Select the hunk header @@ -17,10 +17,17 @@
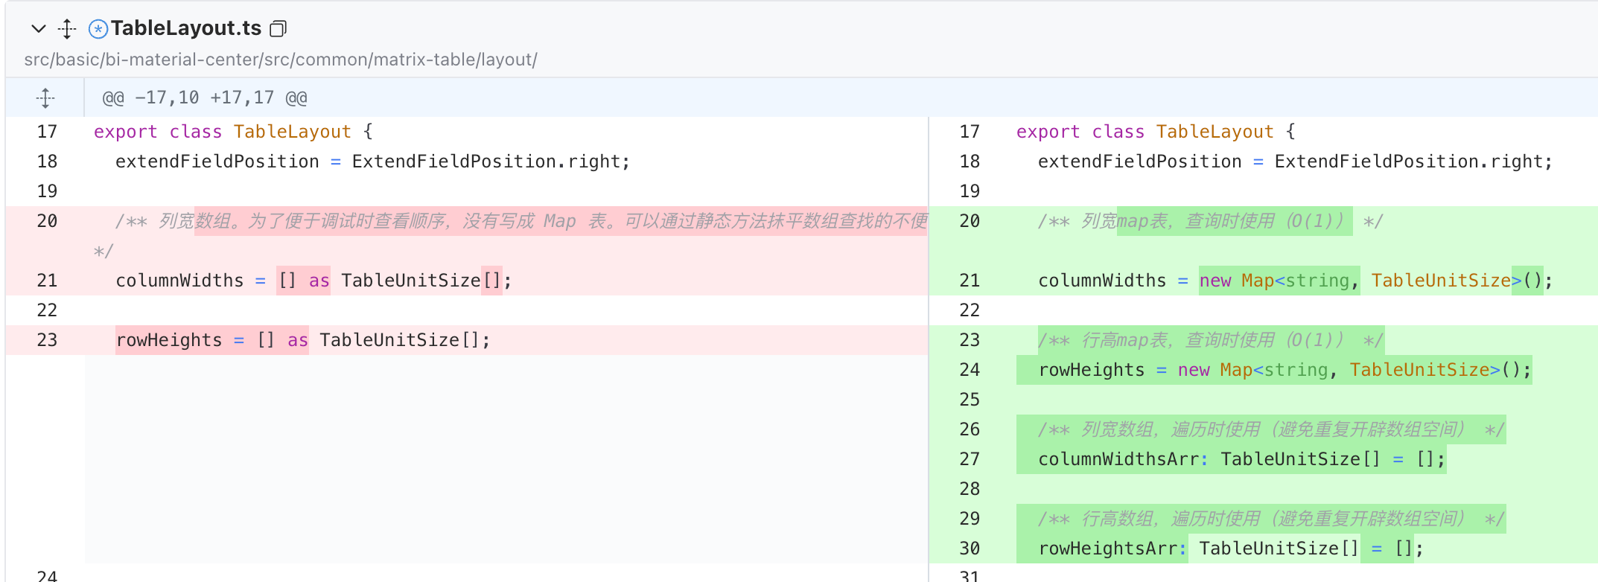The height and width of the screenshot is (582, 1598). (x=205, y=97)
